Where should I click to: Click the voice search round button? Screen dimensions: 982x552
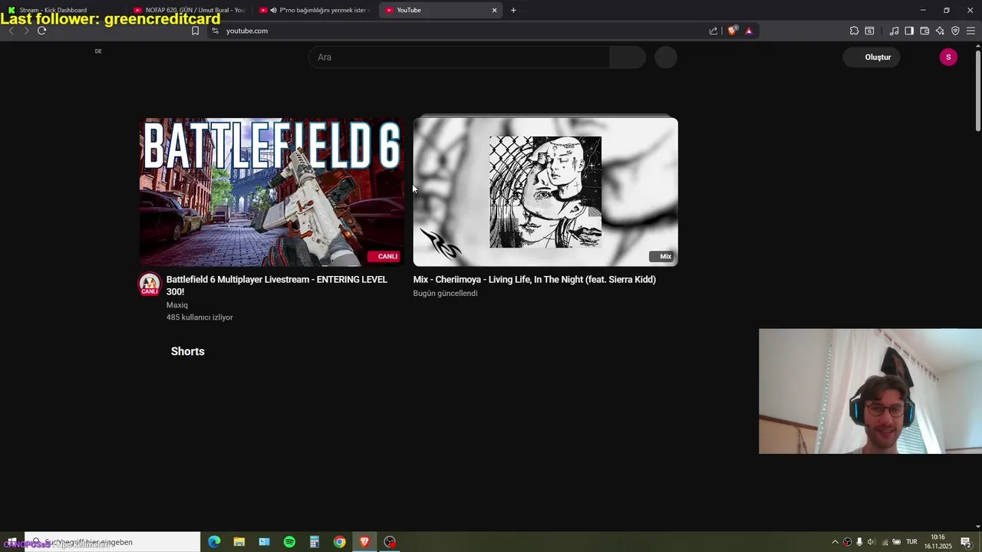click(666, 58)
